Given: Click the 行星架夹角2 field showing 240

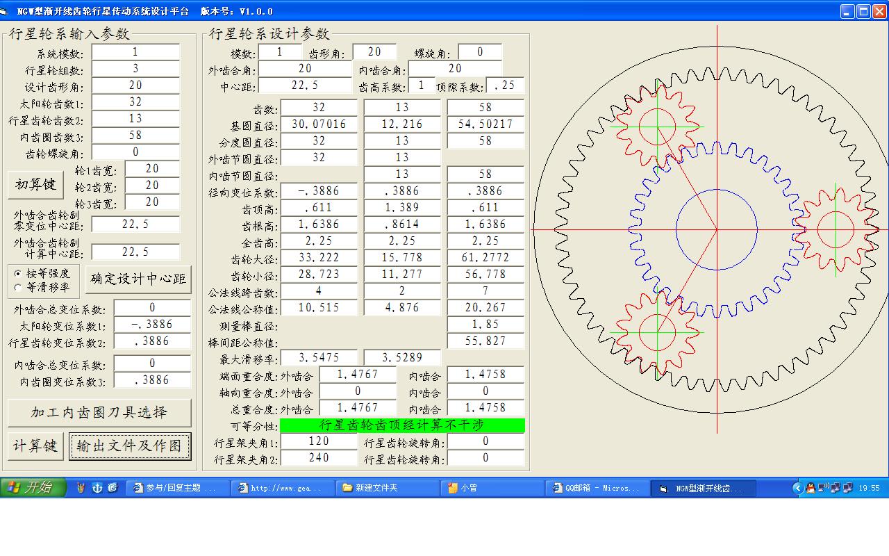Looking at the screenshot, I should [x=319, y=457].
